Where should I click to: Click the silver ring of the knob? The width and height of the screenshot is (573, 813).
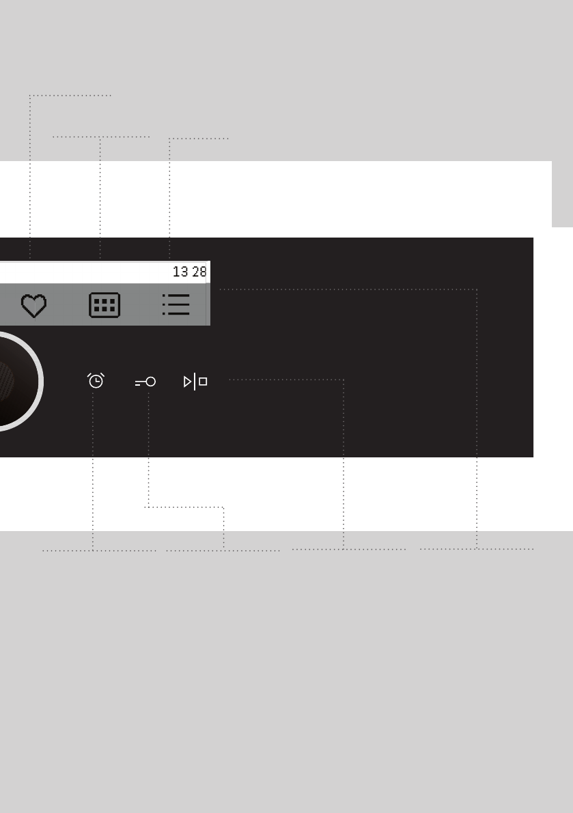[41, 382]
